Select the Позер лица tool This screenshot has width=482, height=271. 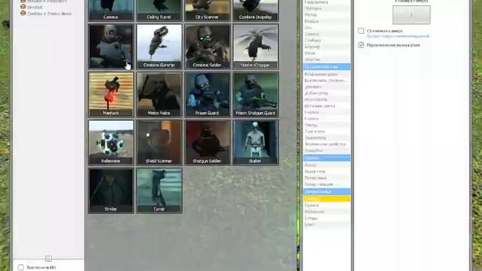point(326,178)
